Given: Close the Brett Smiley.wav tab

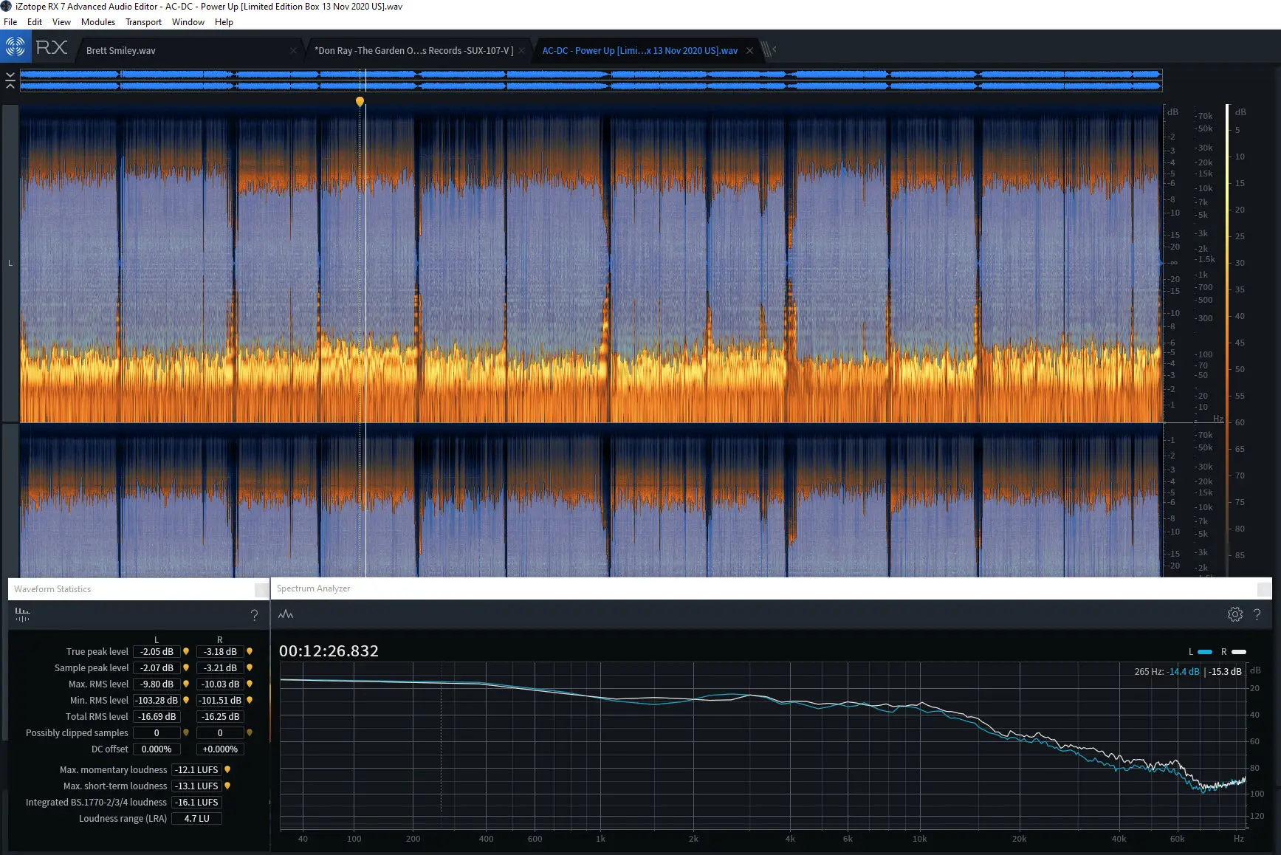Looking at the screenshot, I should [x=293, y=50].
